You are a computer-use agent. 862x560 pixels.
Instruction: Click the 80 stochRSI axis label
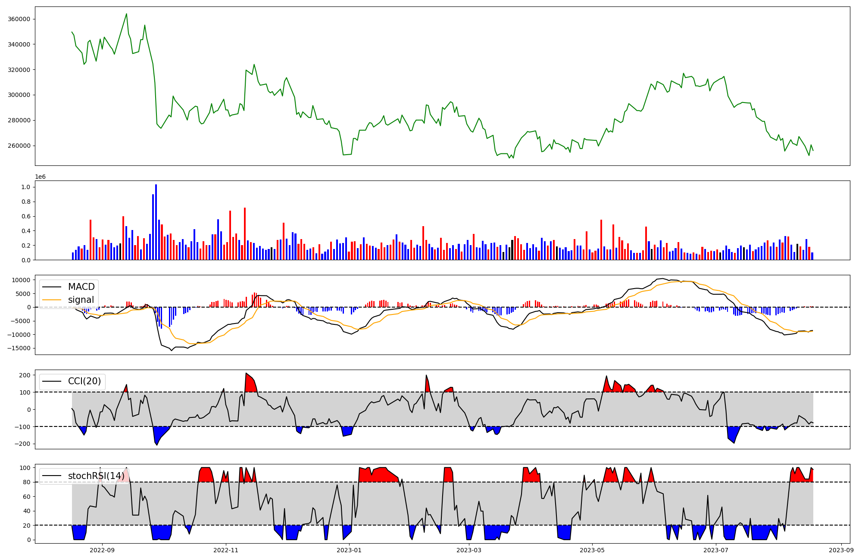27,482
